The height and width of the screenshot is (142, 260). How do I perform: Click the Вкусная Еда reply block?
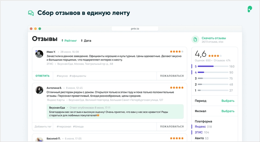pos(115,111)
